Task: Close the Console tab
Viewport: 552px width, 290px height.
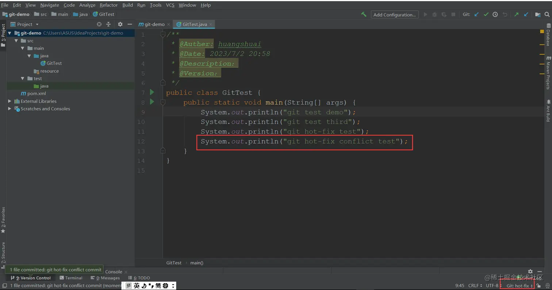Action: (126, 272)
